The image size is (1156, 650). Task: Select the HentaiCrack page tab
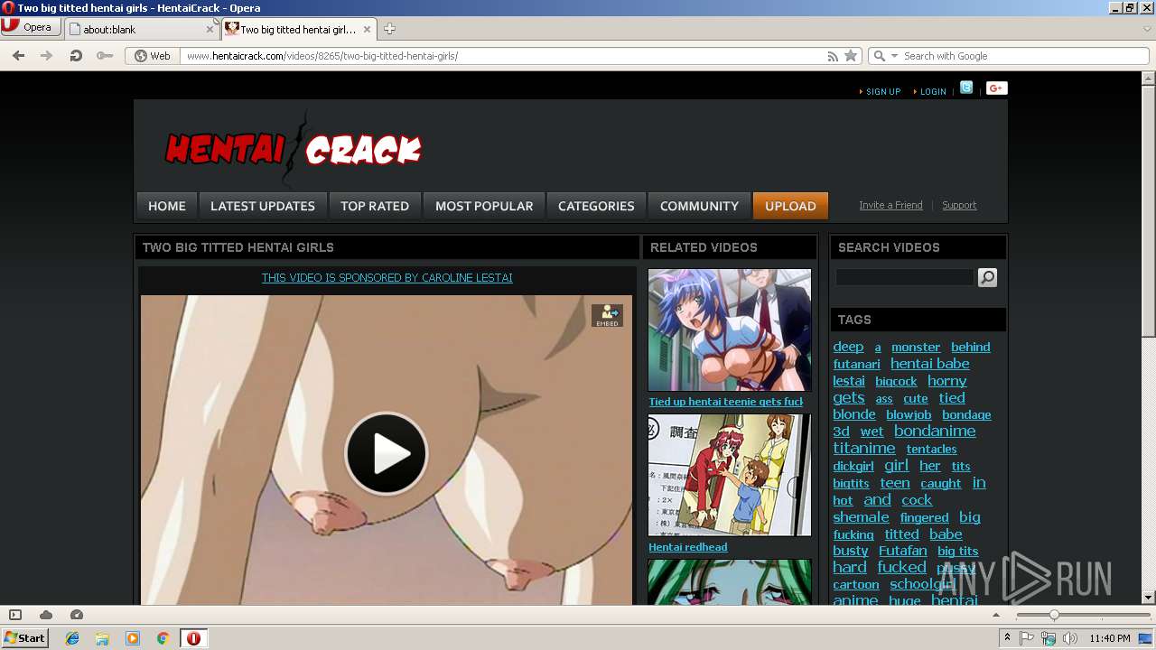coord(298,30)
